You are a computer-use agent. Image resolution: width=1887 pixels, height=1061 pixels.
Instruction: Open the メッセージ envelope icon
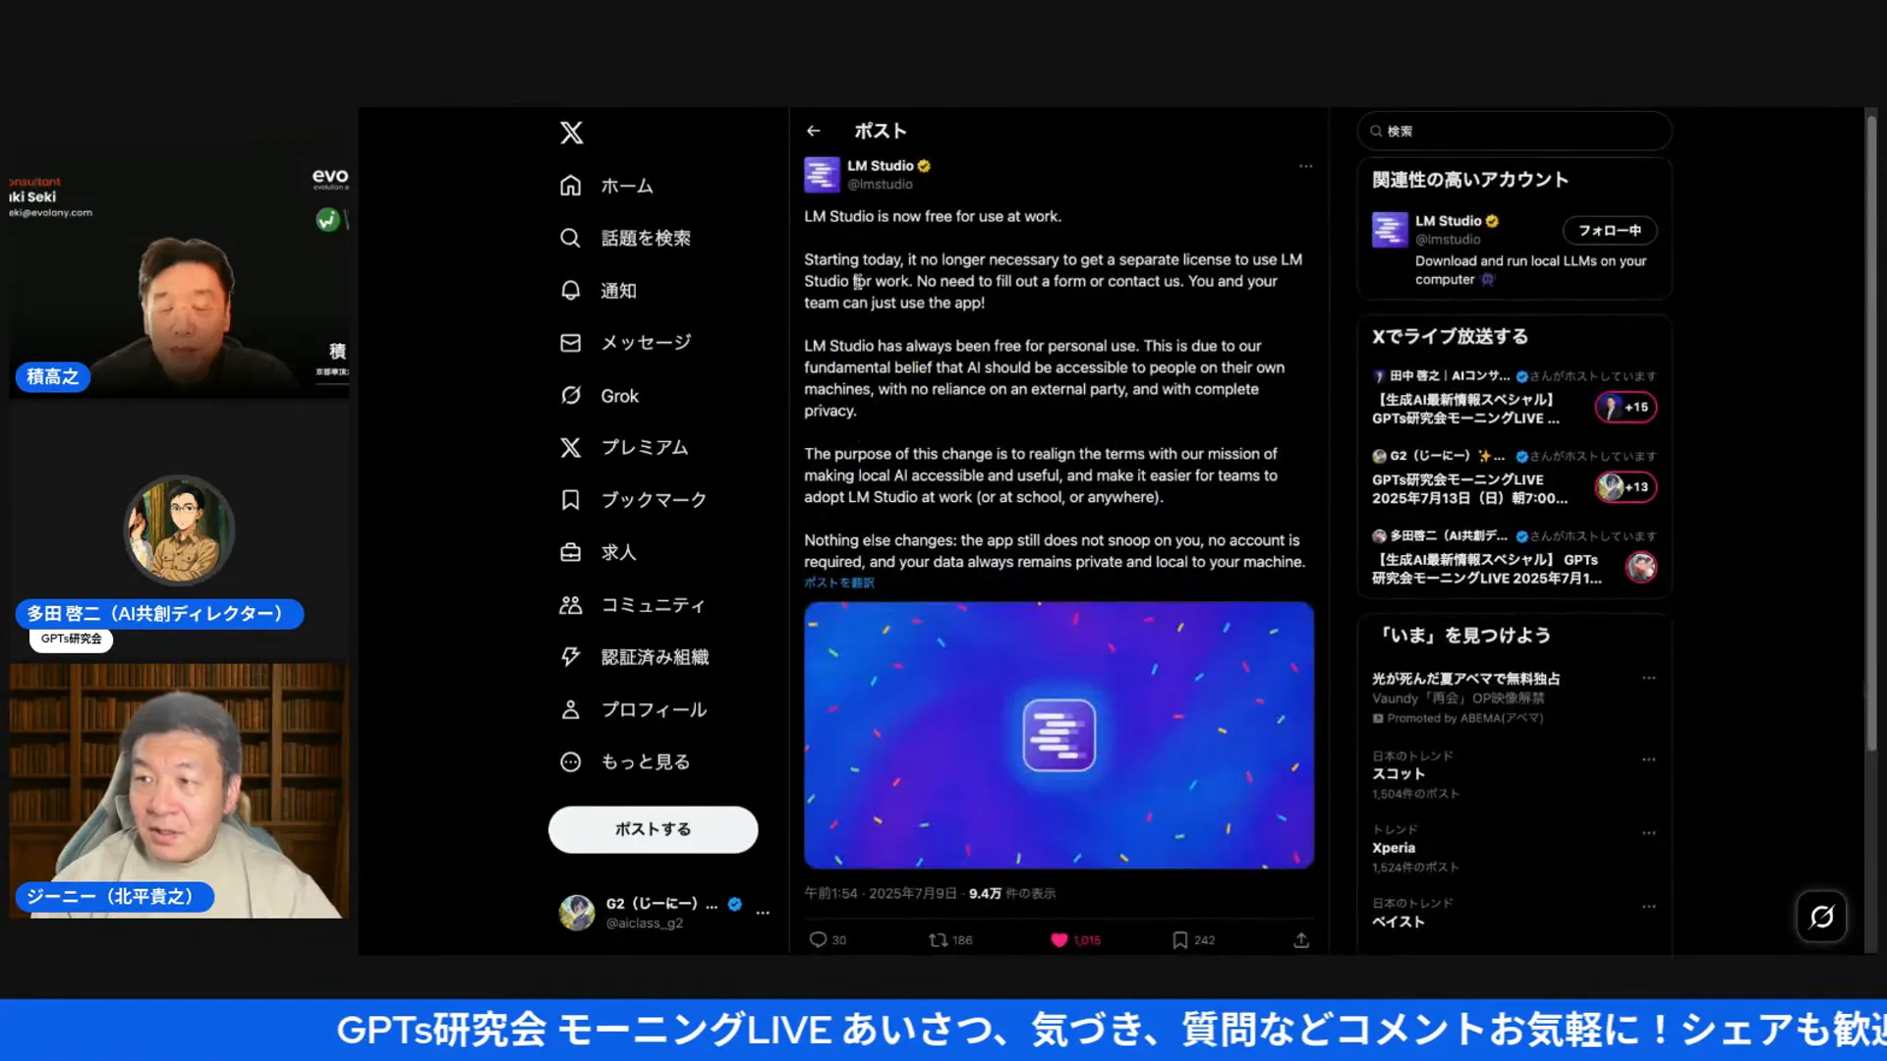[570, 343]
